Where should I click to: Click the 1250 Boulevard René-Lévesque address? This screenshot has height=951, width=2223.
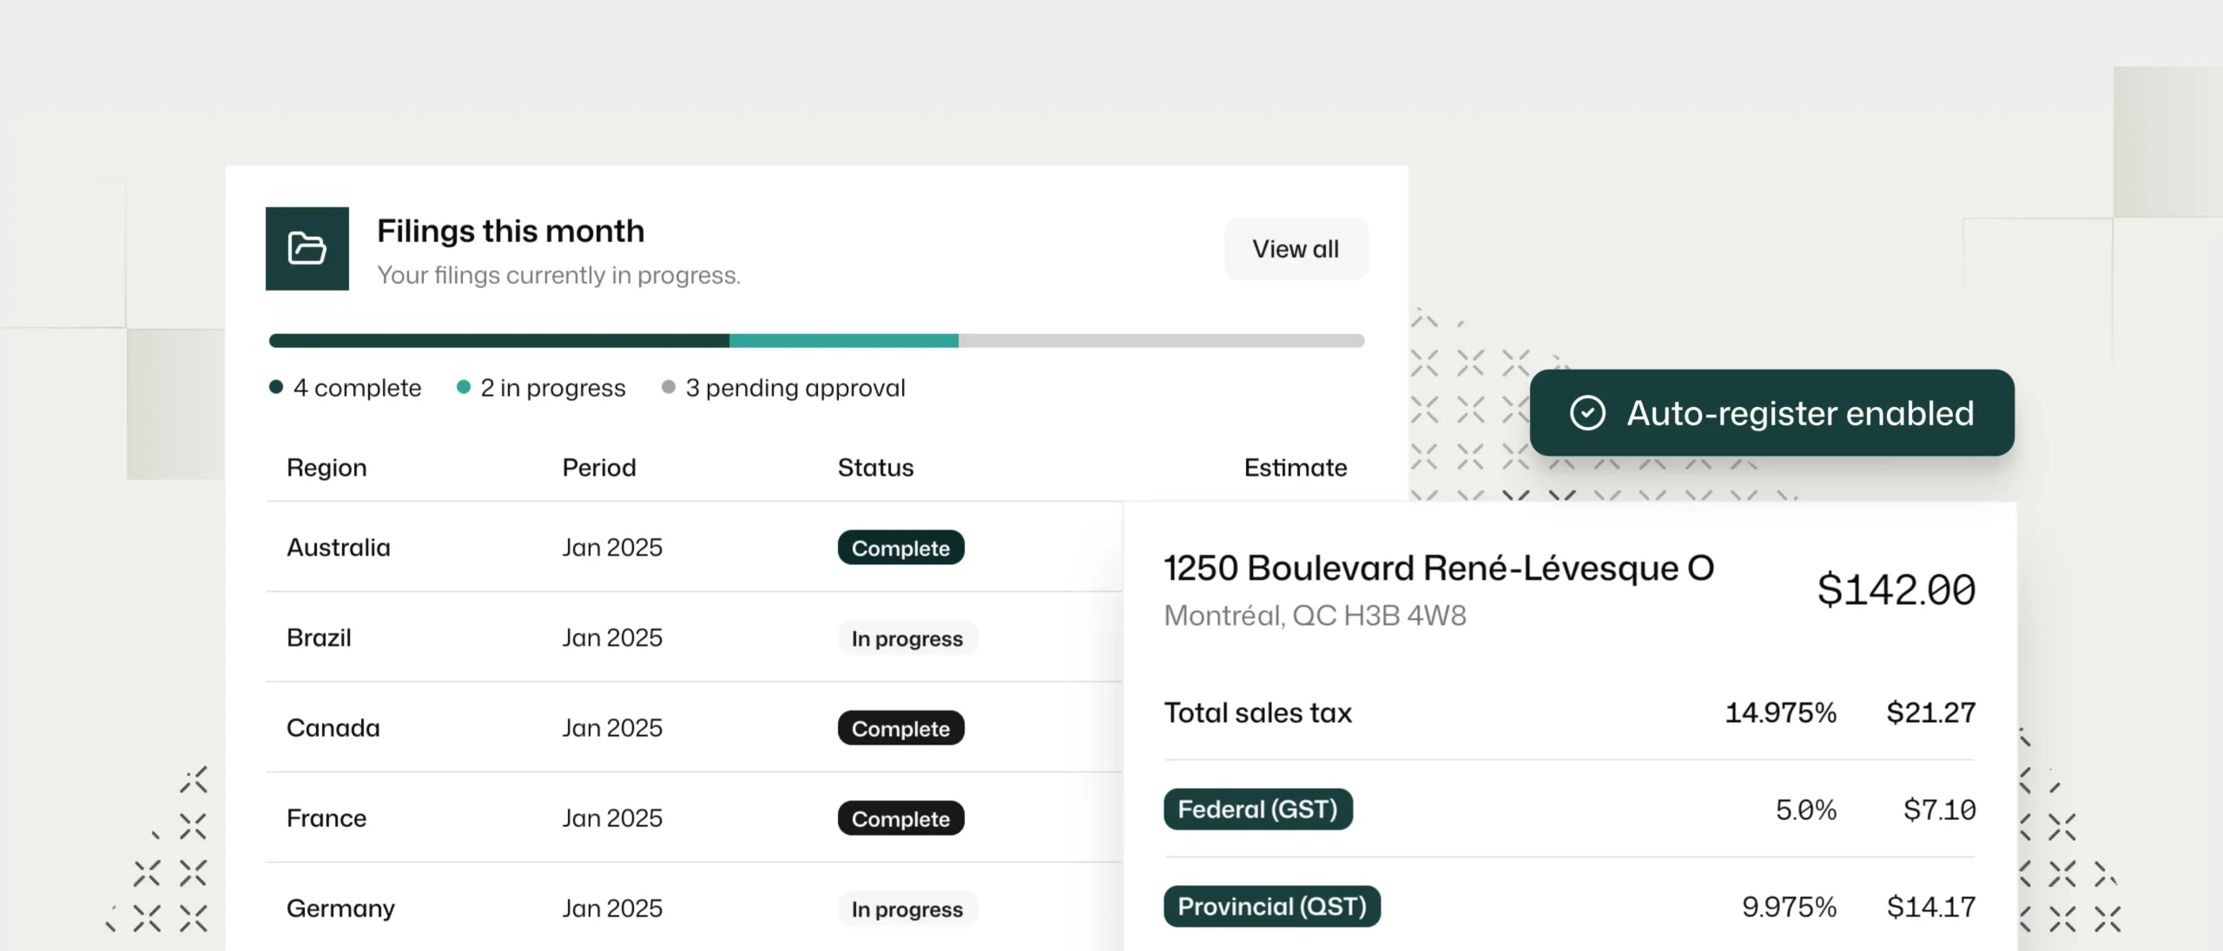[x=1438, y=568]
